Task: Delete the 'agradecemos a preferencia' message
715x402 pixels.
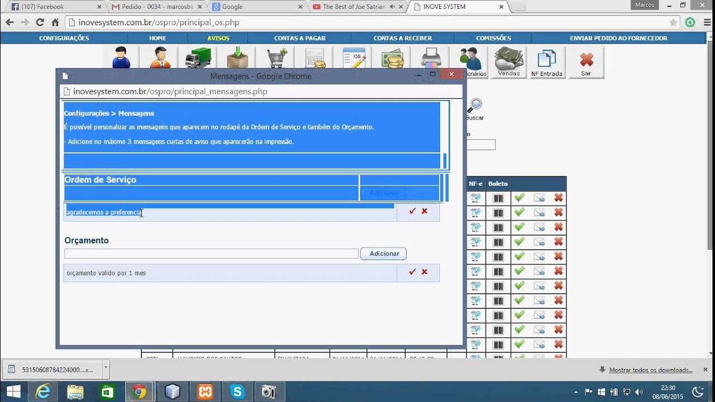Action: [x=425, y=211]
